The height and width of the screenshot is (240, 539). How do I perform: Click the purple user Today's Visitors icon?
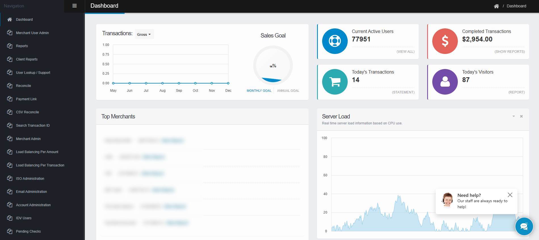tap(445, 82)
